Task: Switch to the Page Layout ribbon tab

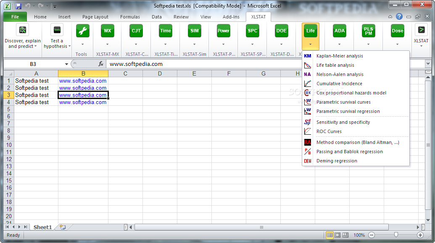Action: (95, 17)
